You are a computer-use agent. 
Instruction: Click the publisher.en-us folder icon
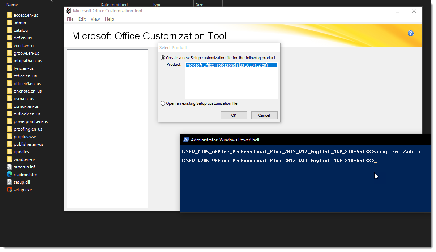9,144
